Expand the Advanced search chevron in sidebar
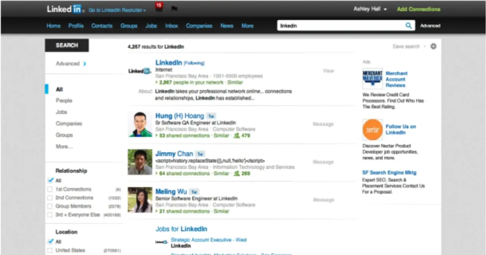This screenshot has width=486, height=255. [85, 64]
